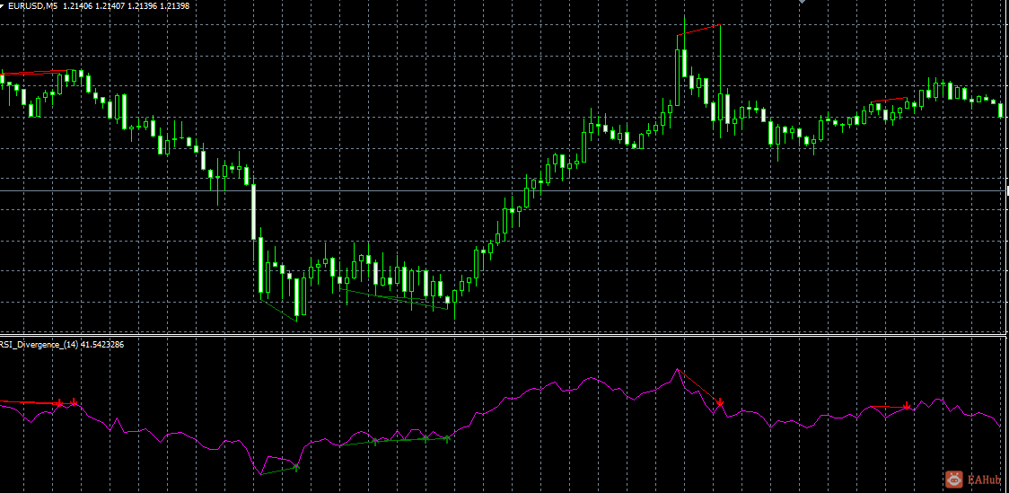This screenshot has width=1009, height=493.
Task: Select the red trendline above the highest price spike
Action: pyautogui.click(x=698, y=30)
